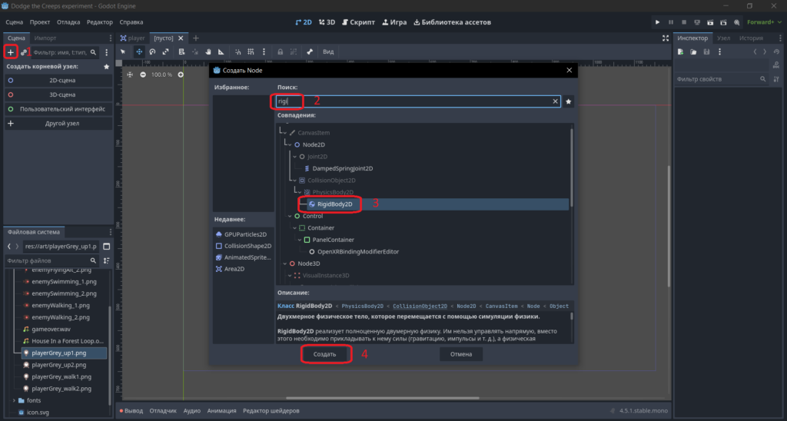Collapse the Control node branch
The width and height of the screenshot is (787, 421).
pos(290,216)
